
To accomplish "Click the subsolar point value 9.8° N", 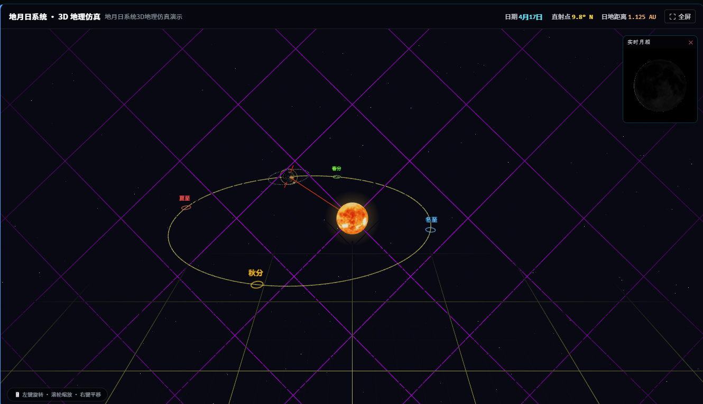I will click(582, 17).
